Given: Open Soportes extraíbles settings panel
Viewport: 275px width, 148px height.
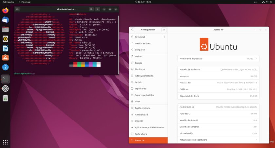Looking at the screenshot, I should click(148, 95).
